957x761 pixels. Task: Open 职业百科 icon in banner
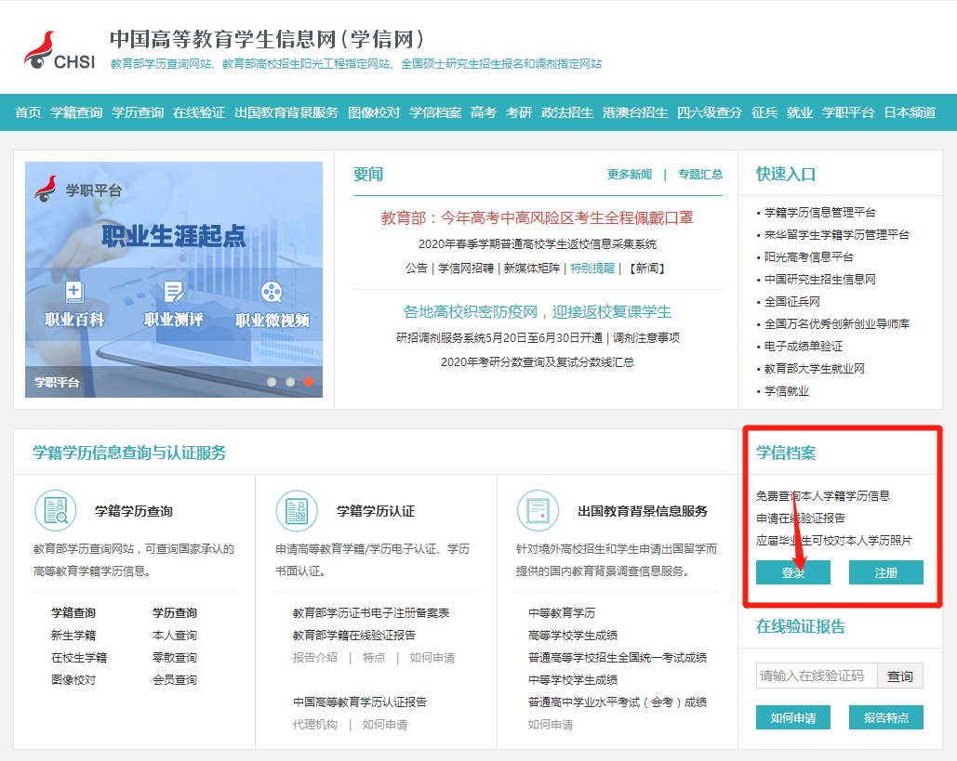point(74,304)
